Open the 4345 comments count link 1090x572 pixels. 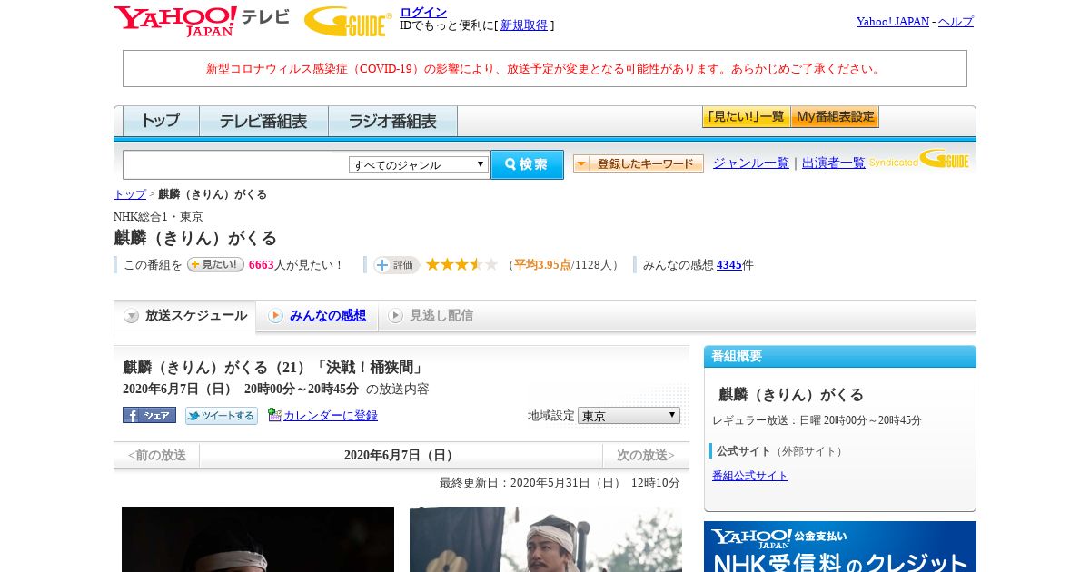pos(729,265)
